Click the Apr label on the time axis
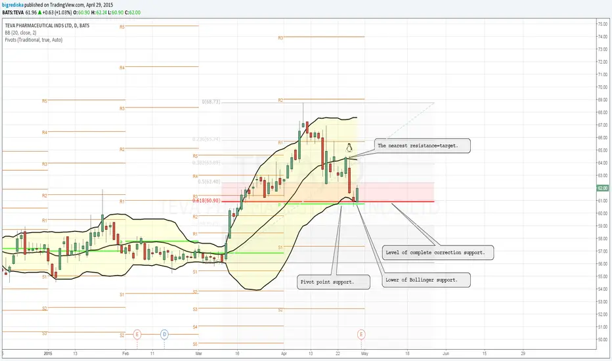 (x=284, y=354)
